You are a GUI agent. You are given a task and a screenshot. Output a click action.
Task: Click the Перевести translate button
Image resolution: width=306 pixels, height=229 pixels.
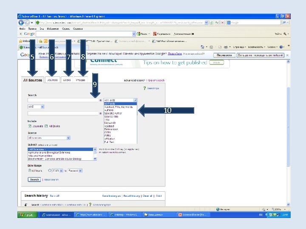[x=224, y=55]
